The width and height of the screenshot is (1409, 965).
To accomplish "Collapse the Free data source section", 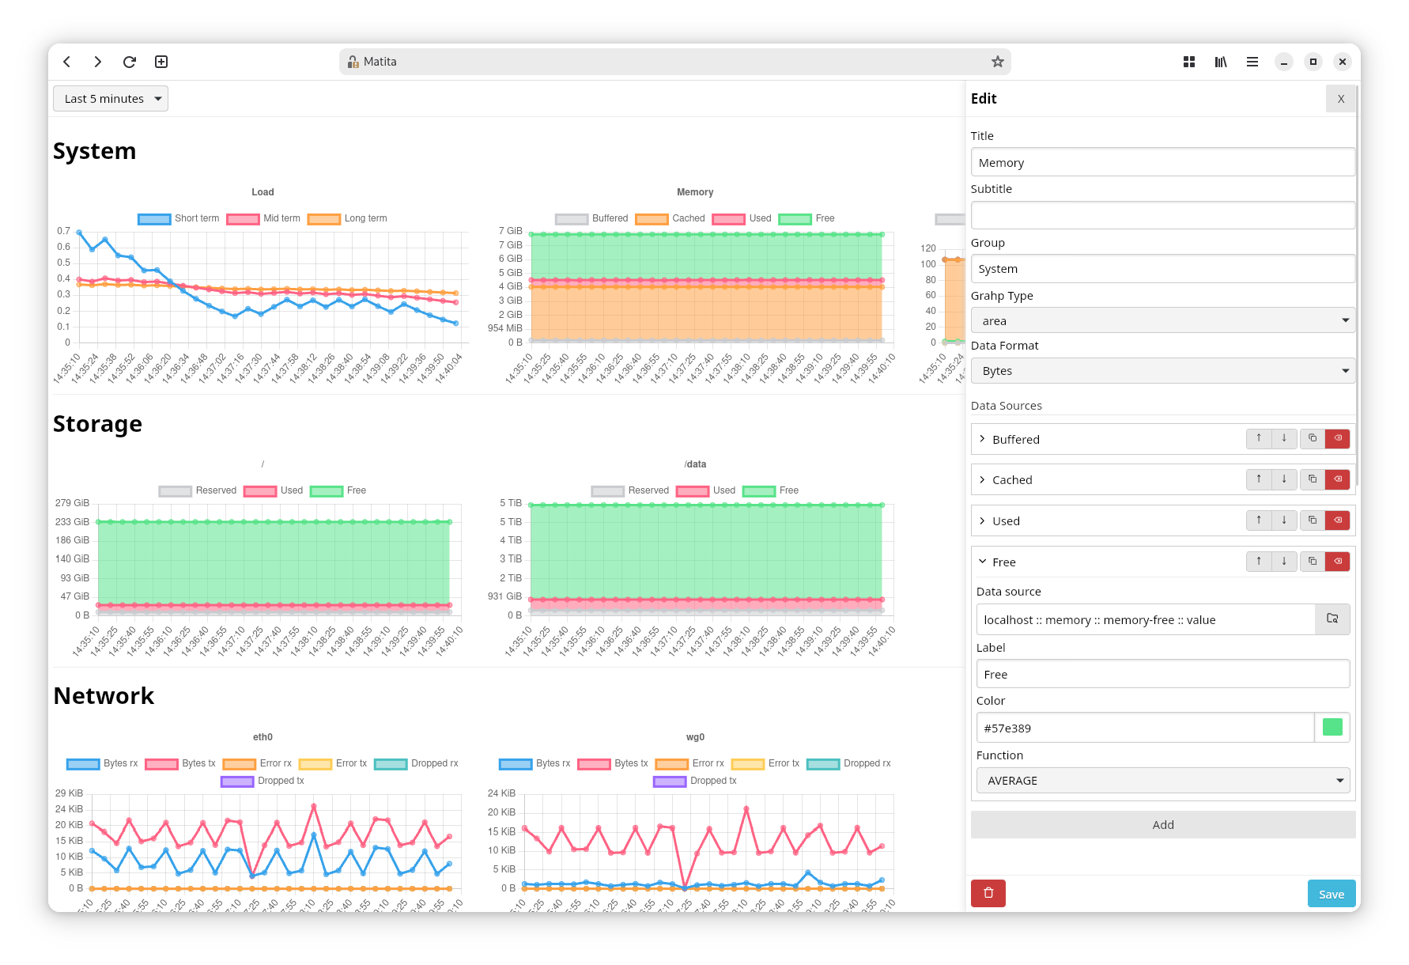I will click(983, 562).
